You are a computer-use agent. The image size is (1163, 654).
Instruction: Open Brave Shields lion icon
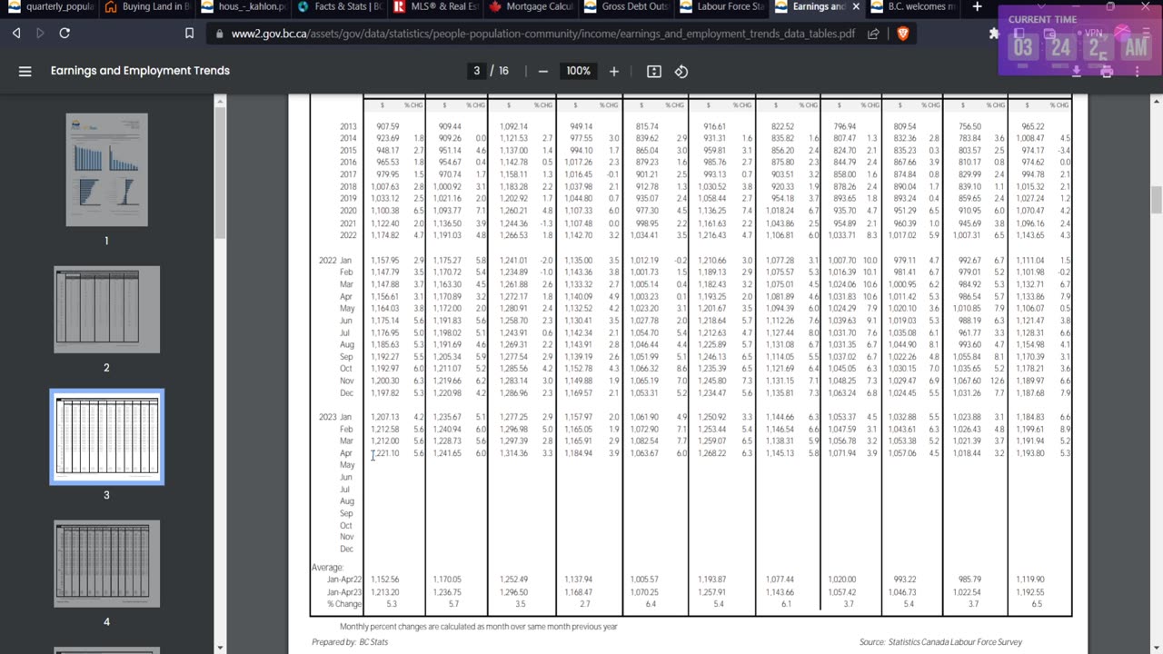coord(903,34)
